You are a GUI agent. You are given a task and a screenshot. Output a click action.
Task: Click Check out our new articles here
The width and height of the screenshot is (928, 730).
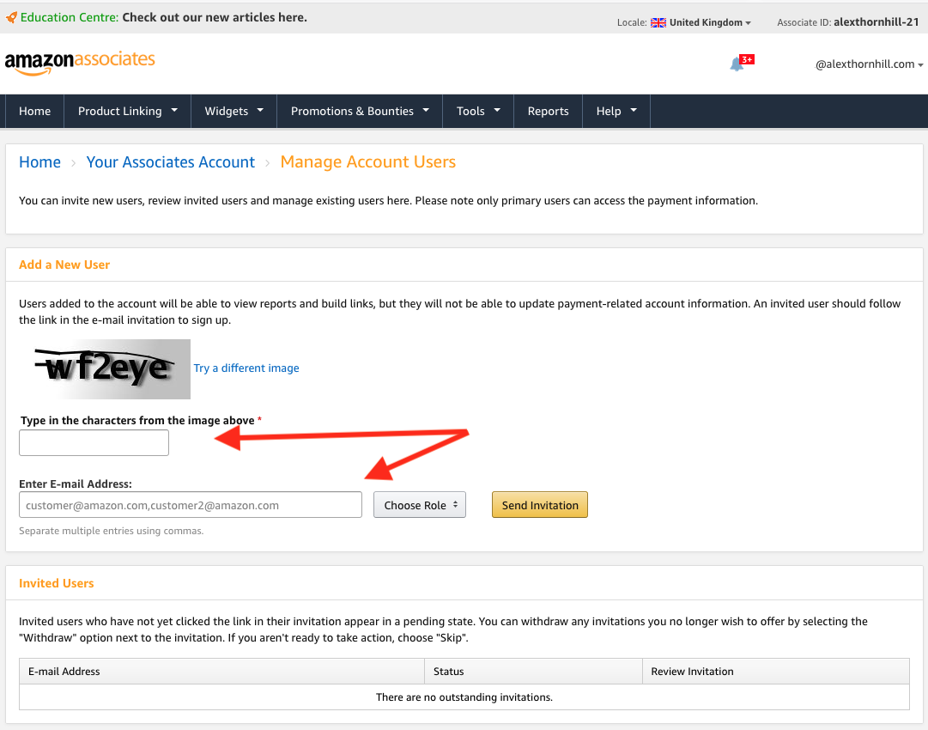[x=215, y=17]
